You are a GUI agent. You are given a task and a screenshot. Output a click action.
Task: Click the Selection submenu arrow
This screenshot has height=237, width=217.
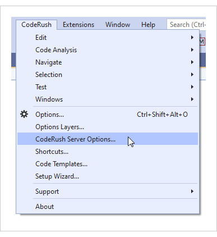(192, 75)
